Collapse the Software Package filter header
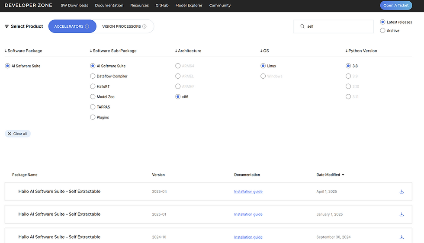The height and width of the screenshot is (243, 424). tap(23, 51)
